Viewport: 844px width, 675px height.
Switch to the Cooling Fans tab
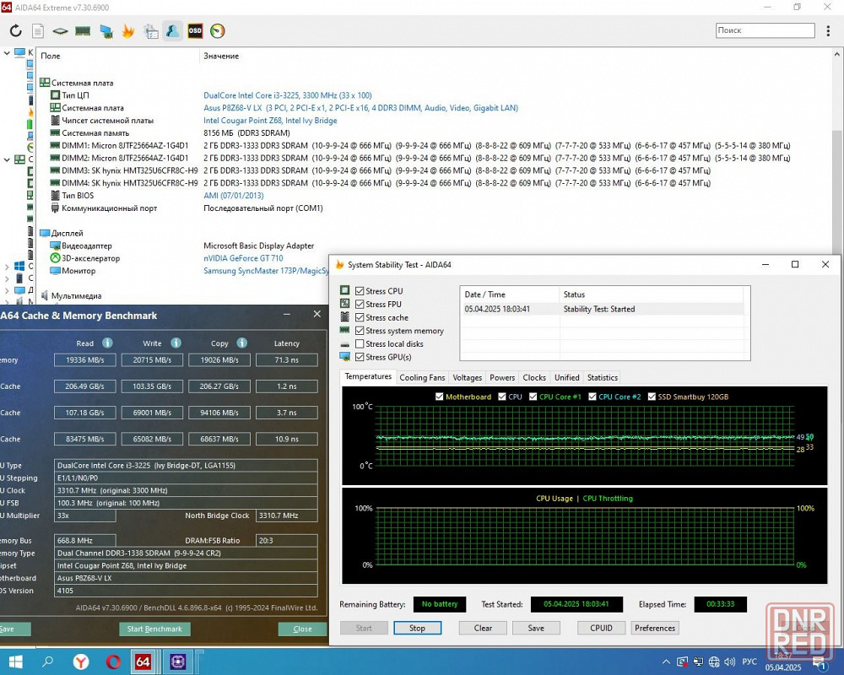[422, 378]
